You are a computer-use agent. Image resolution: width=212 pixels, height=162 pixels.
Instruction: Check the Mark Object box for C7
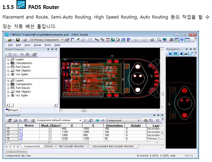pyautogui.click(x=50, y=129)
